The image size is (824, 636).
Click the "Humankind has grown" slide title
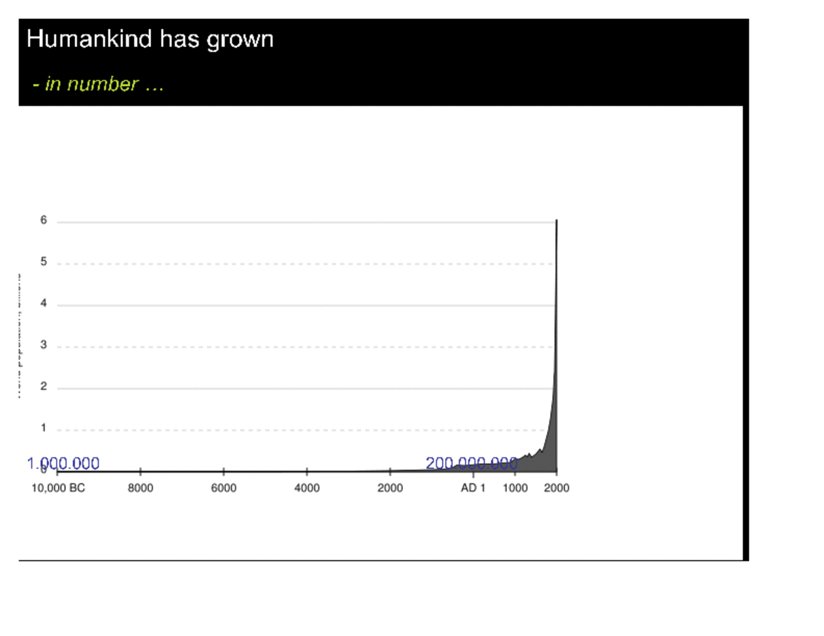[150, 39]
